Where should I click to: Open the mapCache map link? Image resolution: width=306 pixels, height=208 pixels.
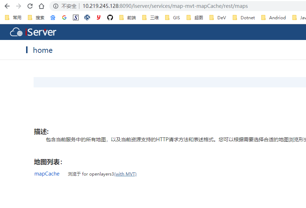coord(47,174)
